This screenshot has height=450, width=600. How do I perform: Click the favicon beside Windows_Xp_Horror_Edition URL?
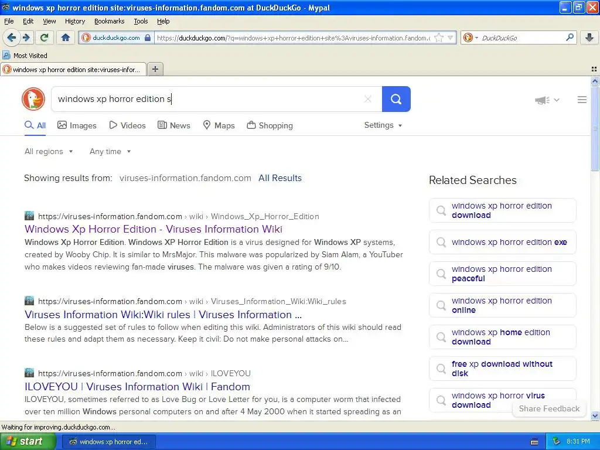[29, 216]
